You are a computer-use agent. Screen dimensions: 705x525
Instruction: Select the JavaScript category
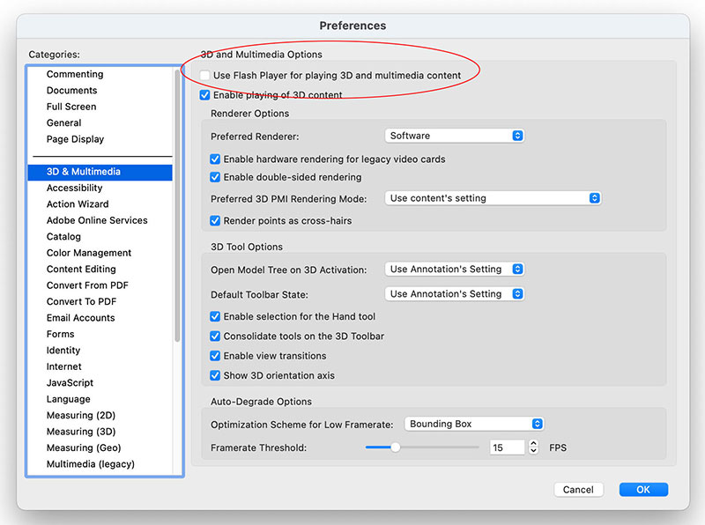(70, 383)
